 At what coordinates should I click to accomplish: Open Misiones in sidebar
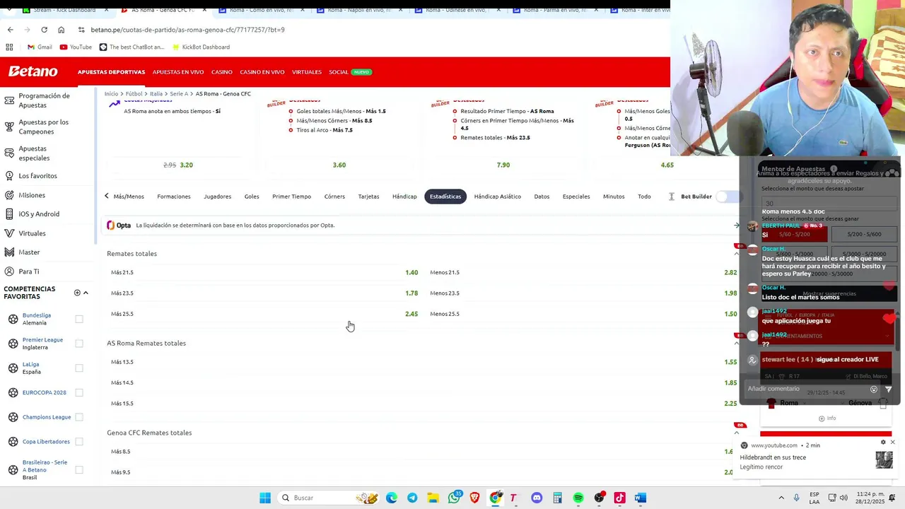[32, 195]
